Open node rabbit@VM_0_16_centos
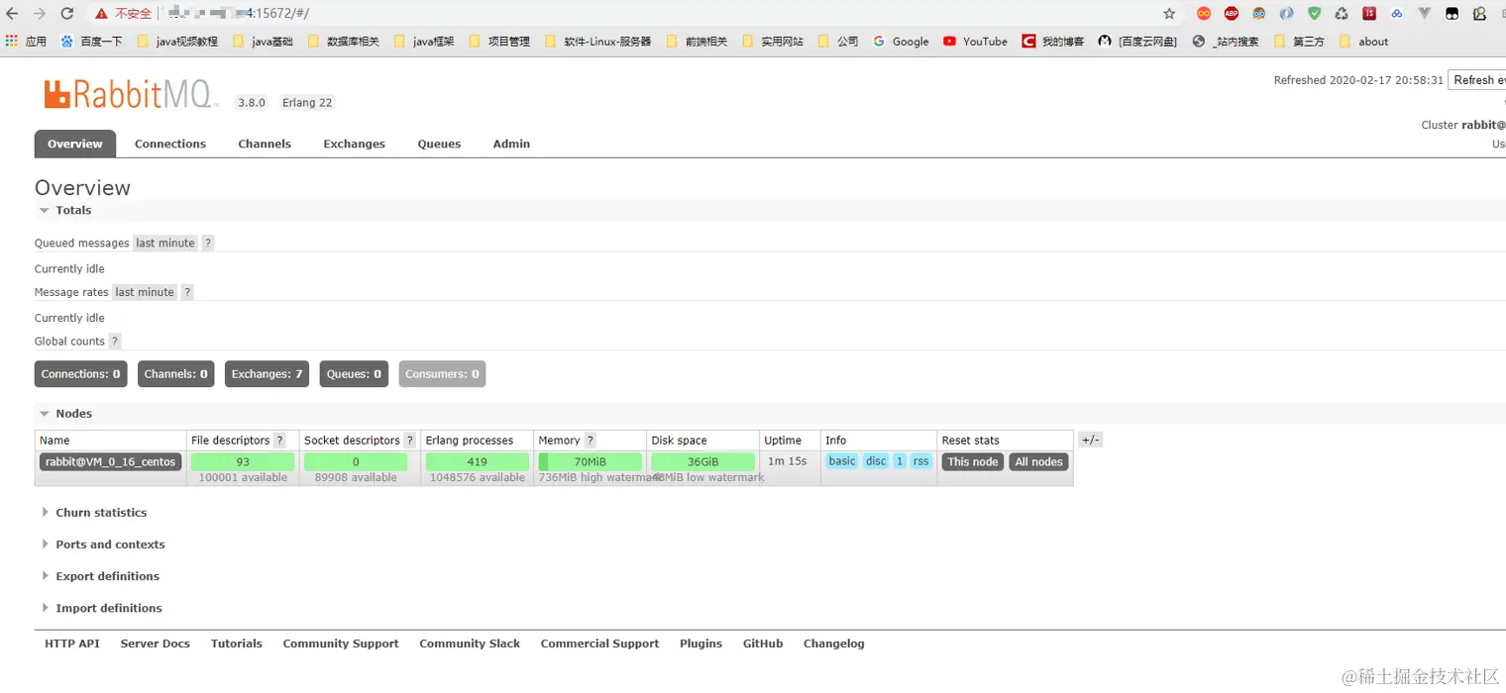1506x693 pixels. 110,462
